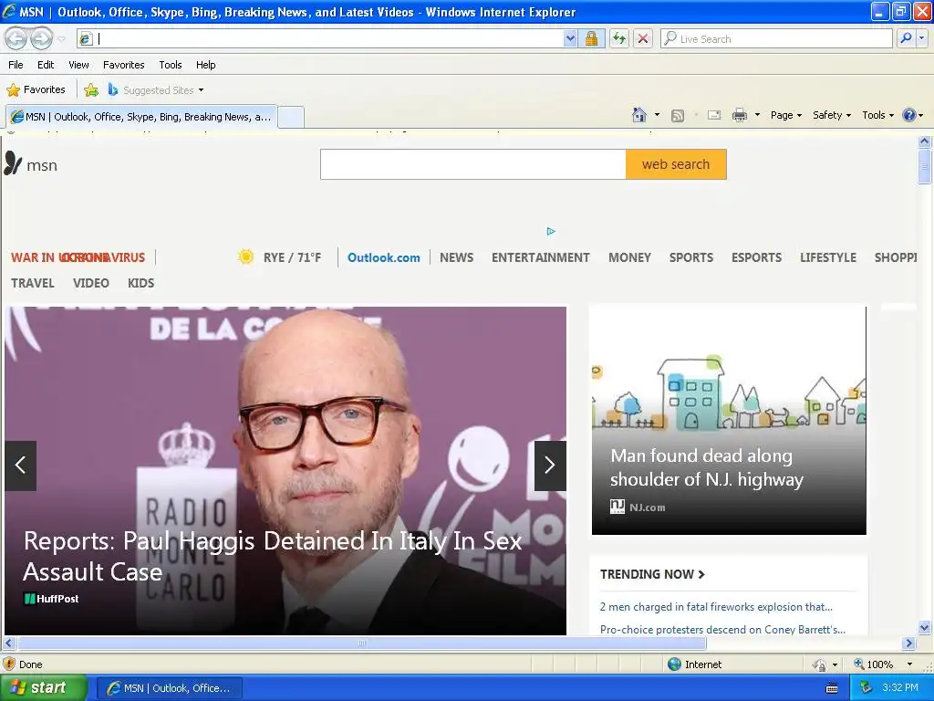Go to the VIDEO section
This screenshot has height=701, width=934.
[91, 283]
